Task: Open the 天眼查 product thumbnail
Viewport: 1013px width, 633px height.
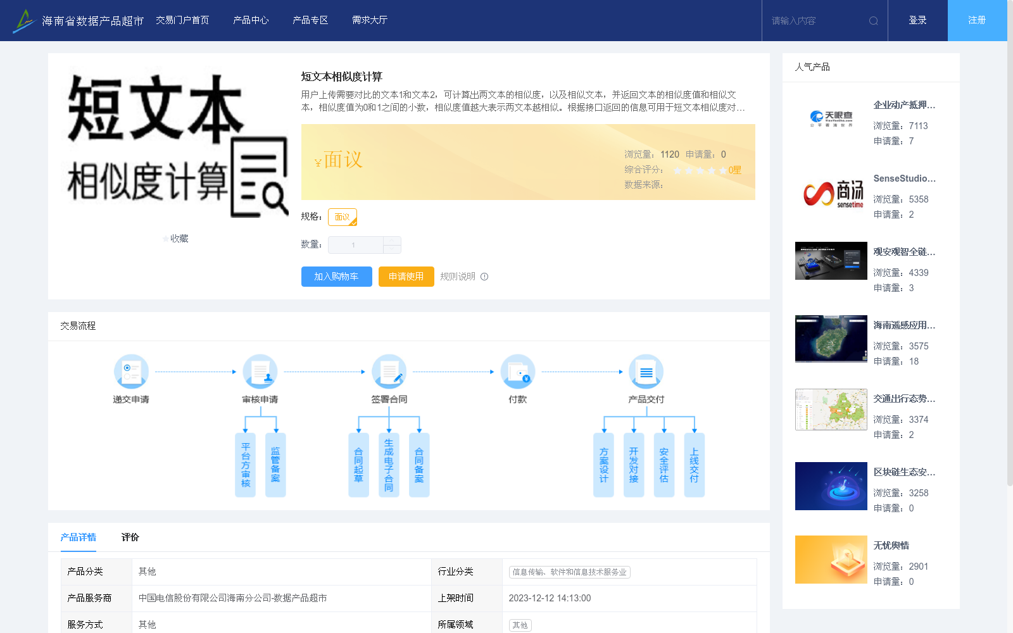Action: pyautogui.click(x=831, y=118)
